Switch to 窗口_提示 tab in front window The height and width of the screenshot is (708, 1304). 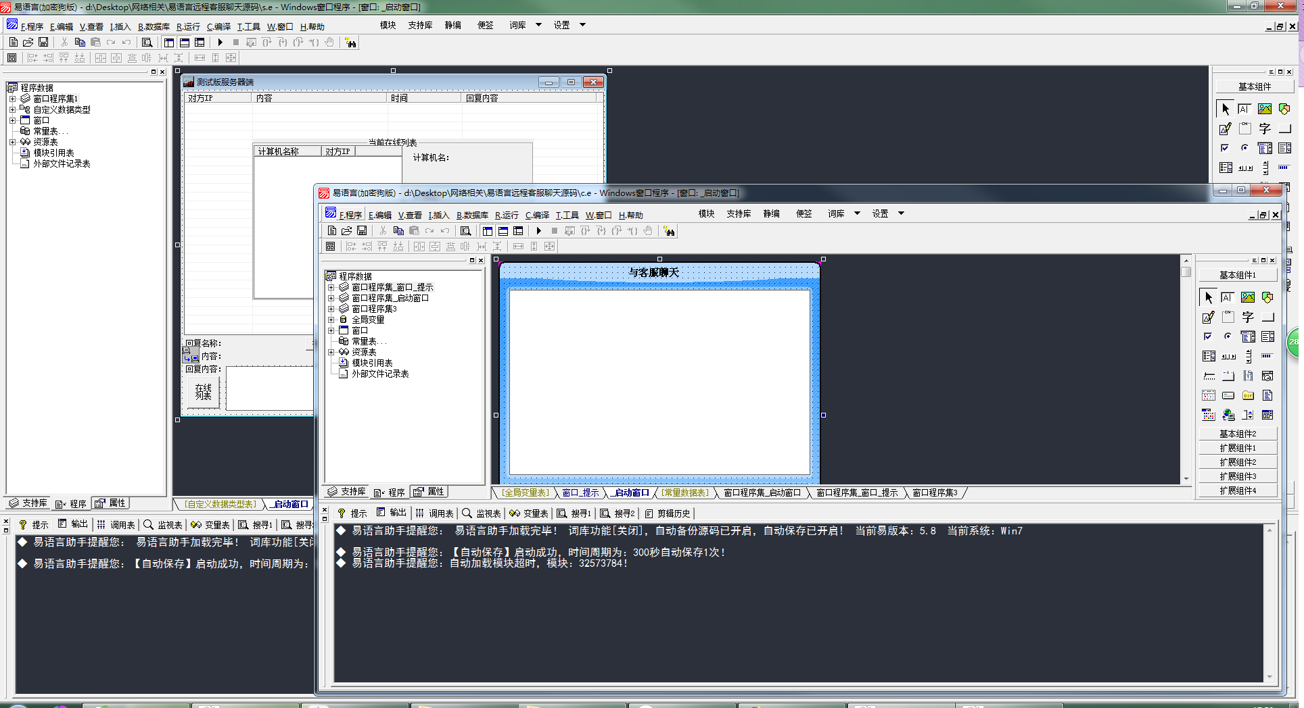click(x=580, y=492)
